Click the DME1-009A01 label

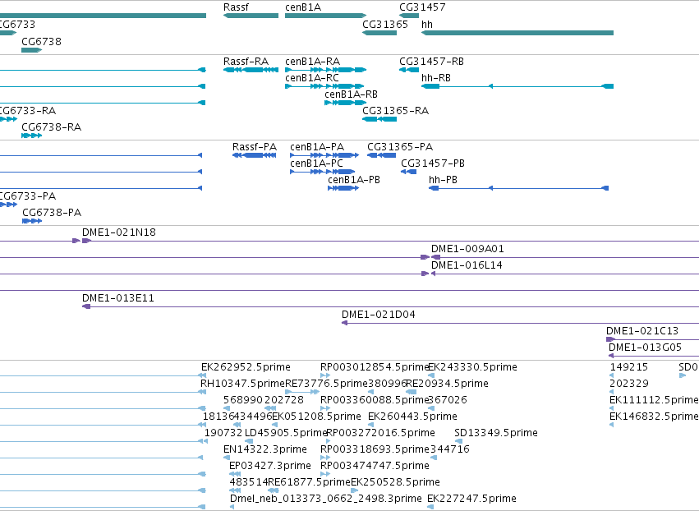[x=467, y=249]
